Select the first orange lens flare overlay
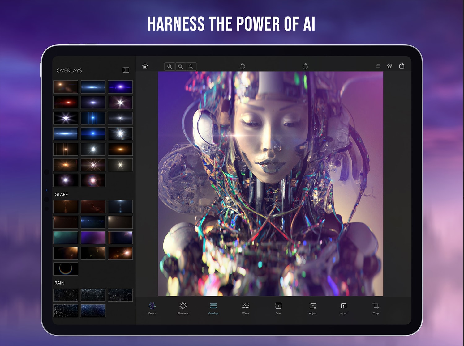The width and height of the screenshot is (464, 346). tap(66, 87)
